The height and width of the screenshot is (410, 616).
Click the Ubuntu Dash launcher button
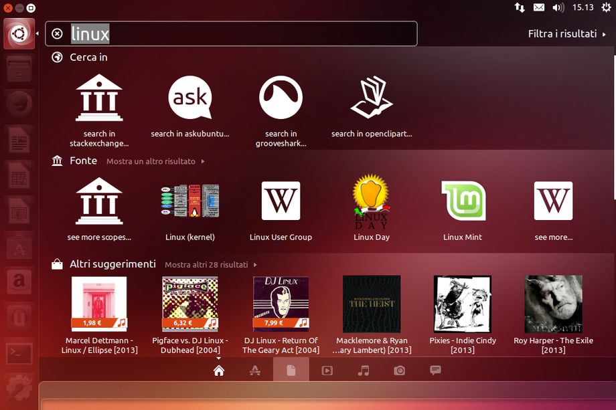point(19,33)
